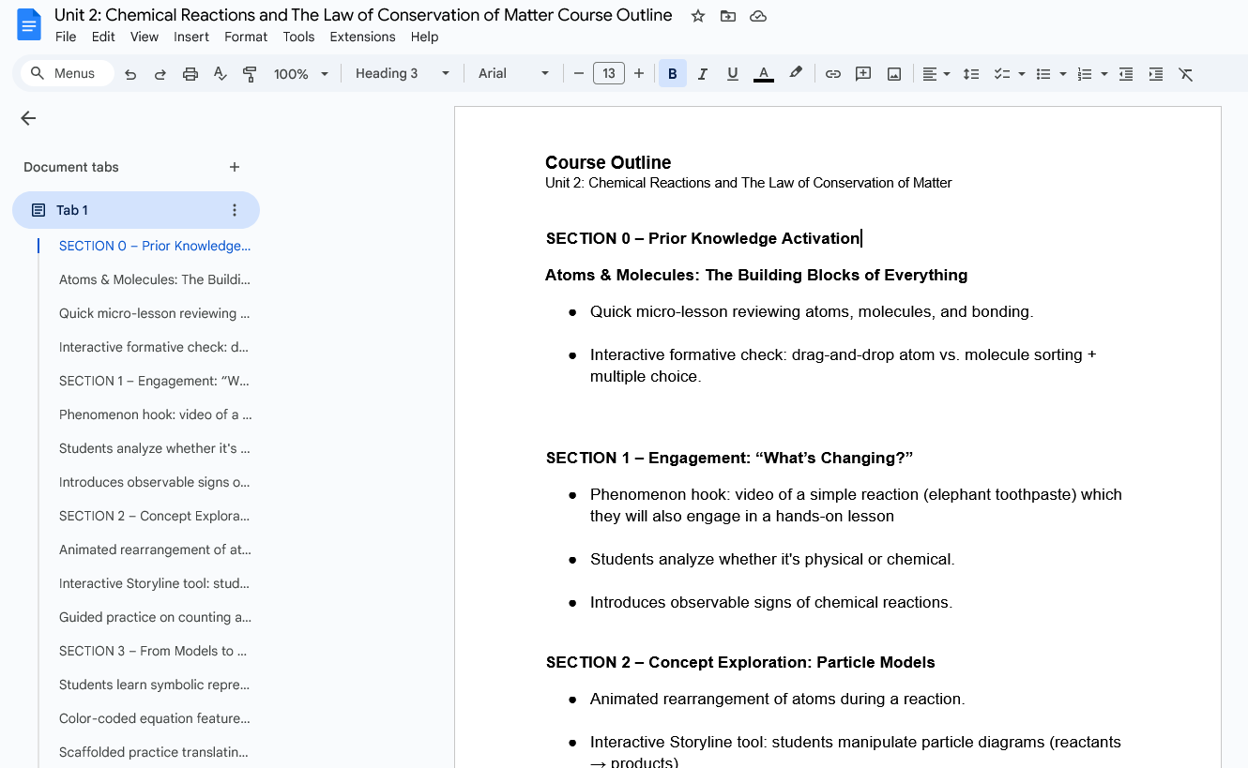1248x768 pixels.
Task: Expand numbered list options arrow
Action: [x=1103, y=74]
